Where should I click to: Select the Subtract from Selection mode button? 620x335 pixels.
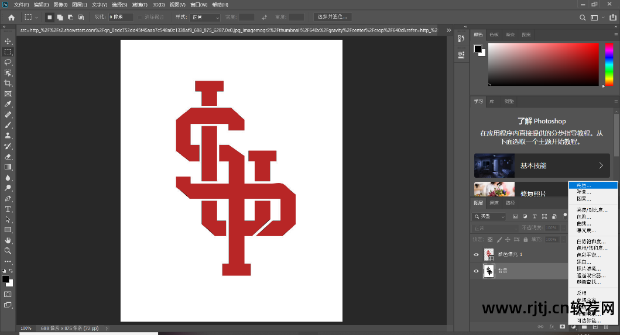[70, 18]
